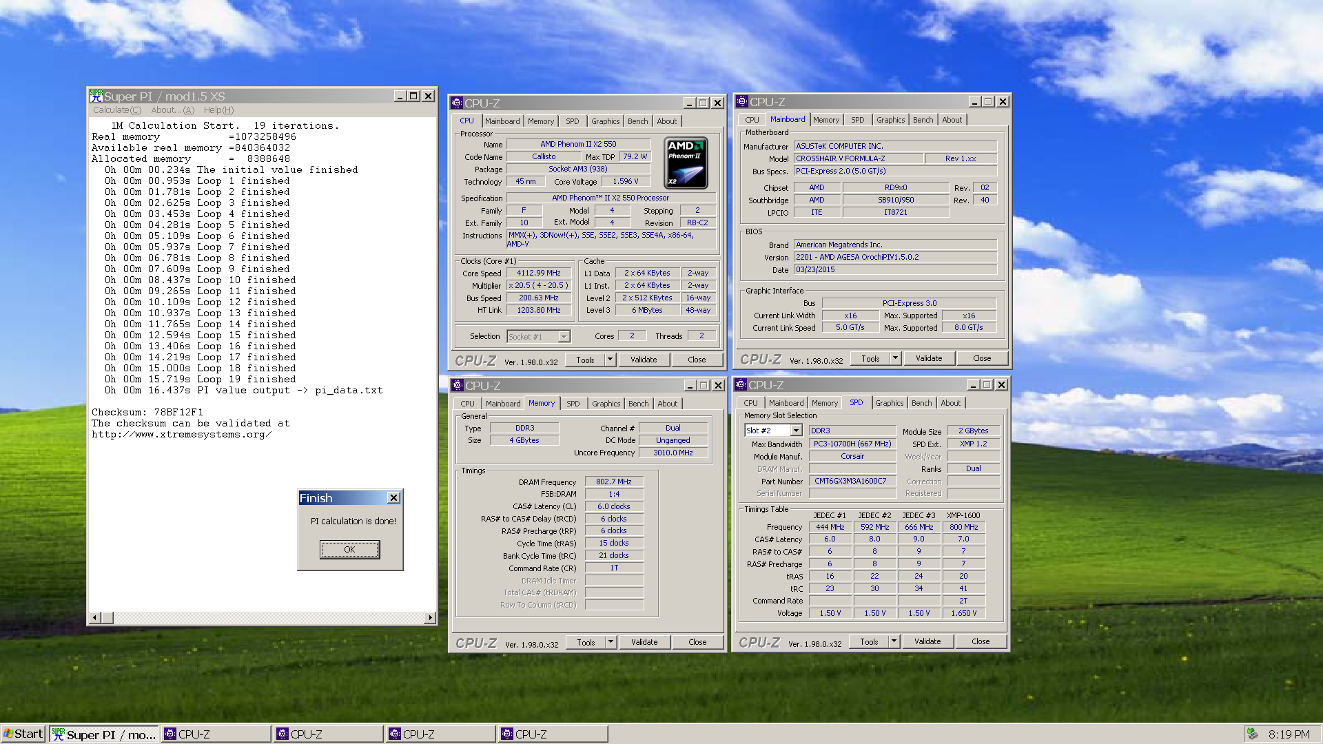Click system tray network icon
This screenshot has height=744, width=1323.
click(1253, 734)
